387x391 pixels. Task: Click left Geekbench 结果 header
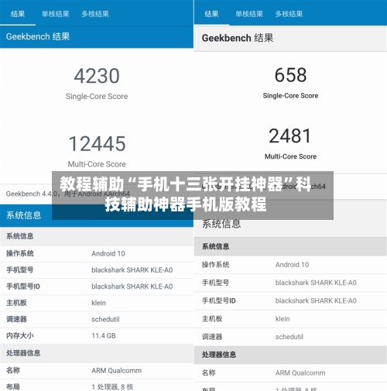pyautogui.click(x=38, y=36)
